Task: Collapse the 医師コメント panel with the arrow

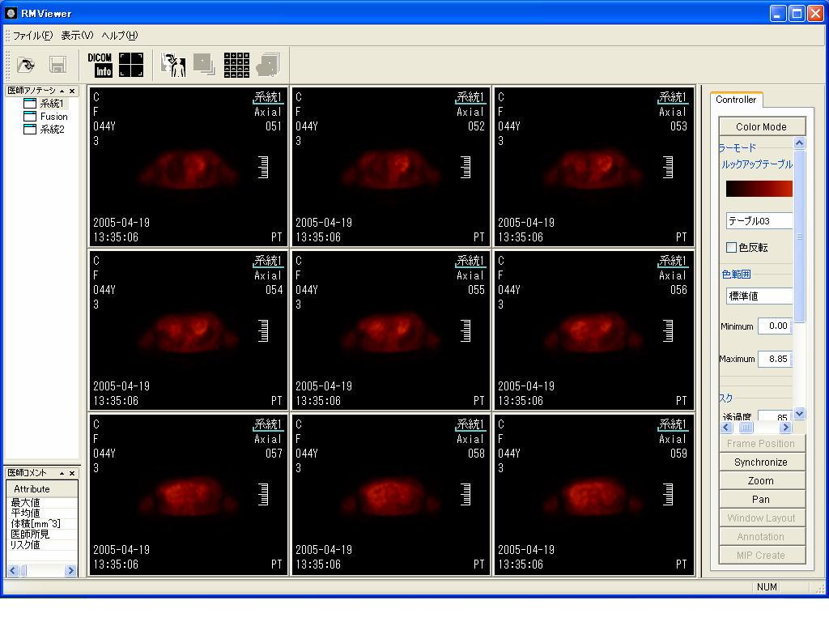Action: tap(62, 473)
